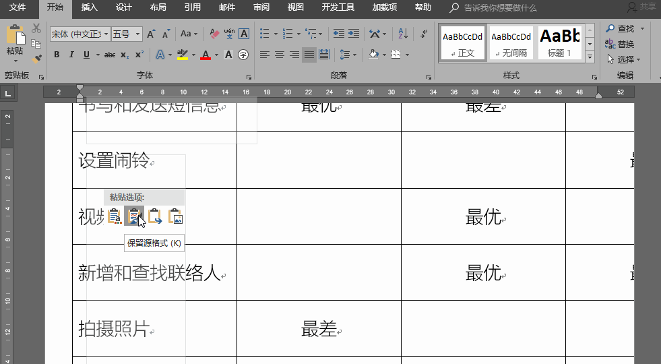Toggle Italic formatting
Image resolution: width=661 pixels, height=364 pixels.
pos(71,55)
